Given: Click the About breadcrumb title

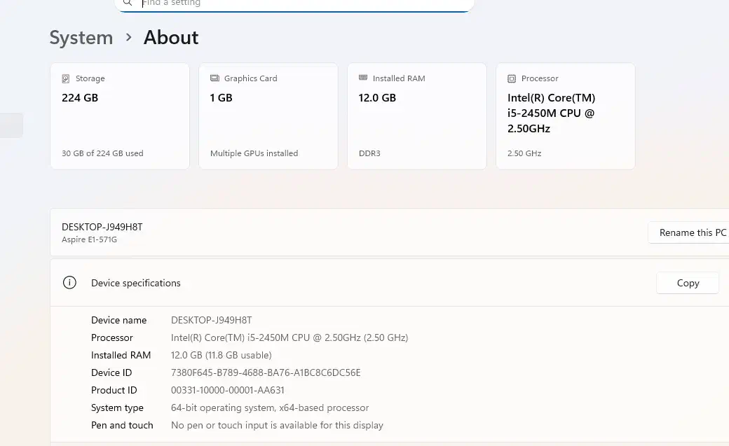Looking at the screenshot, I should 171,38.
